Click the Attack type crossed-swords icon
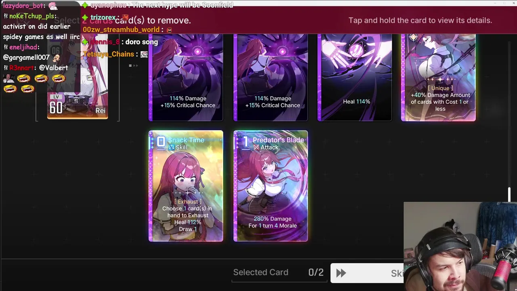This screenshot has height=291, width=517. (x=256, y=148)
